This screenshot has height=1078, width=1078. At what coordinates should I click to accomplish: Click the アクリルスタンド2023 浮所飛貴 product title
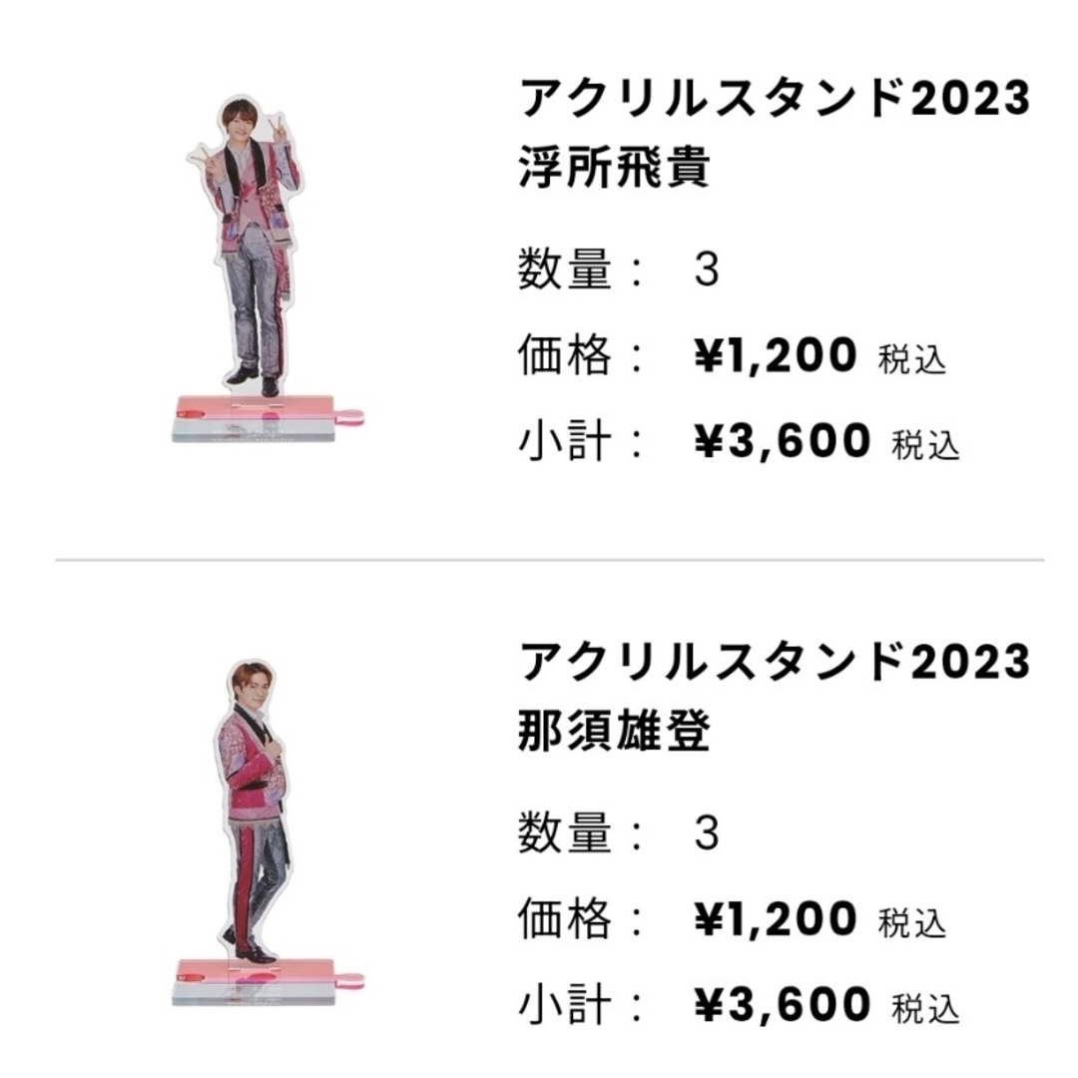(x=775, y=133)
